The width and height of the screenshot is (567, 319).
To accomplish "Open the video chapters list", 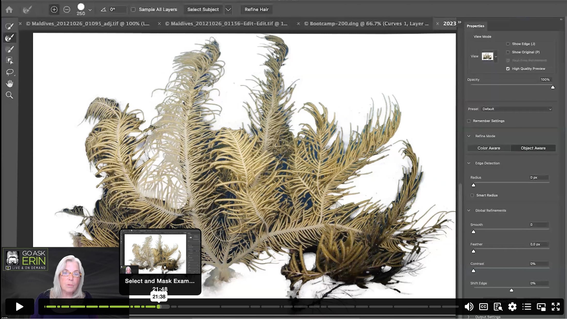I will (527, 307).
